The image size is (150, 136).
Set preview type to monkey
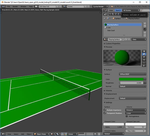coord(144,60)
